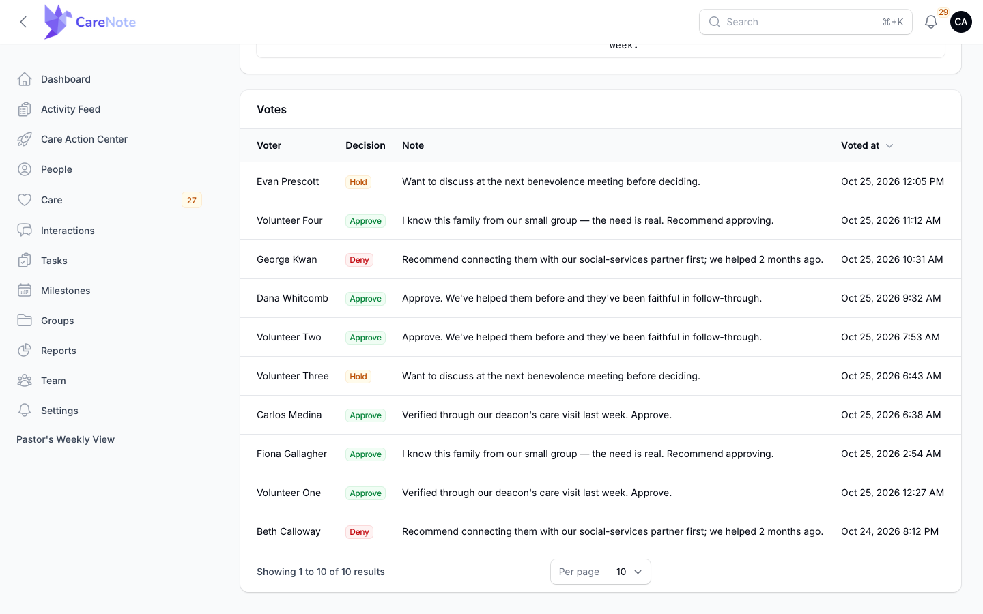Image resolution: width=983 pixels, height=614 pixels.
Task: Click Fiona Gallagher's name in votes table
Action: [292, 454]
